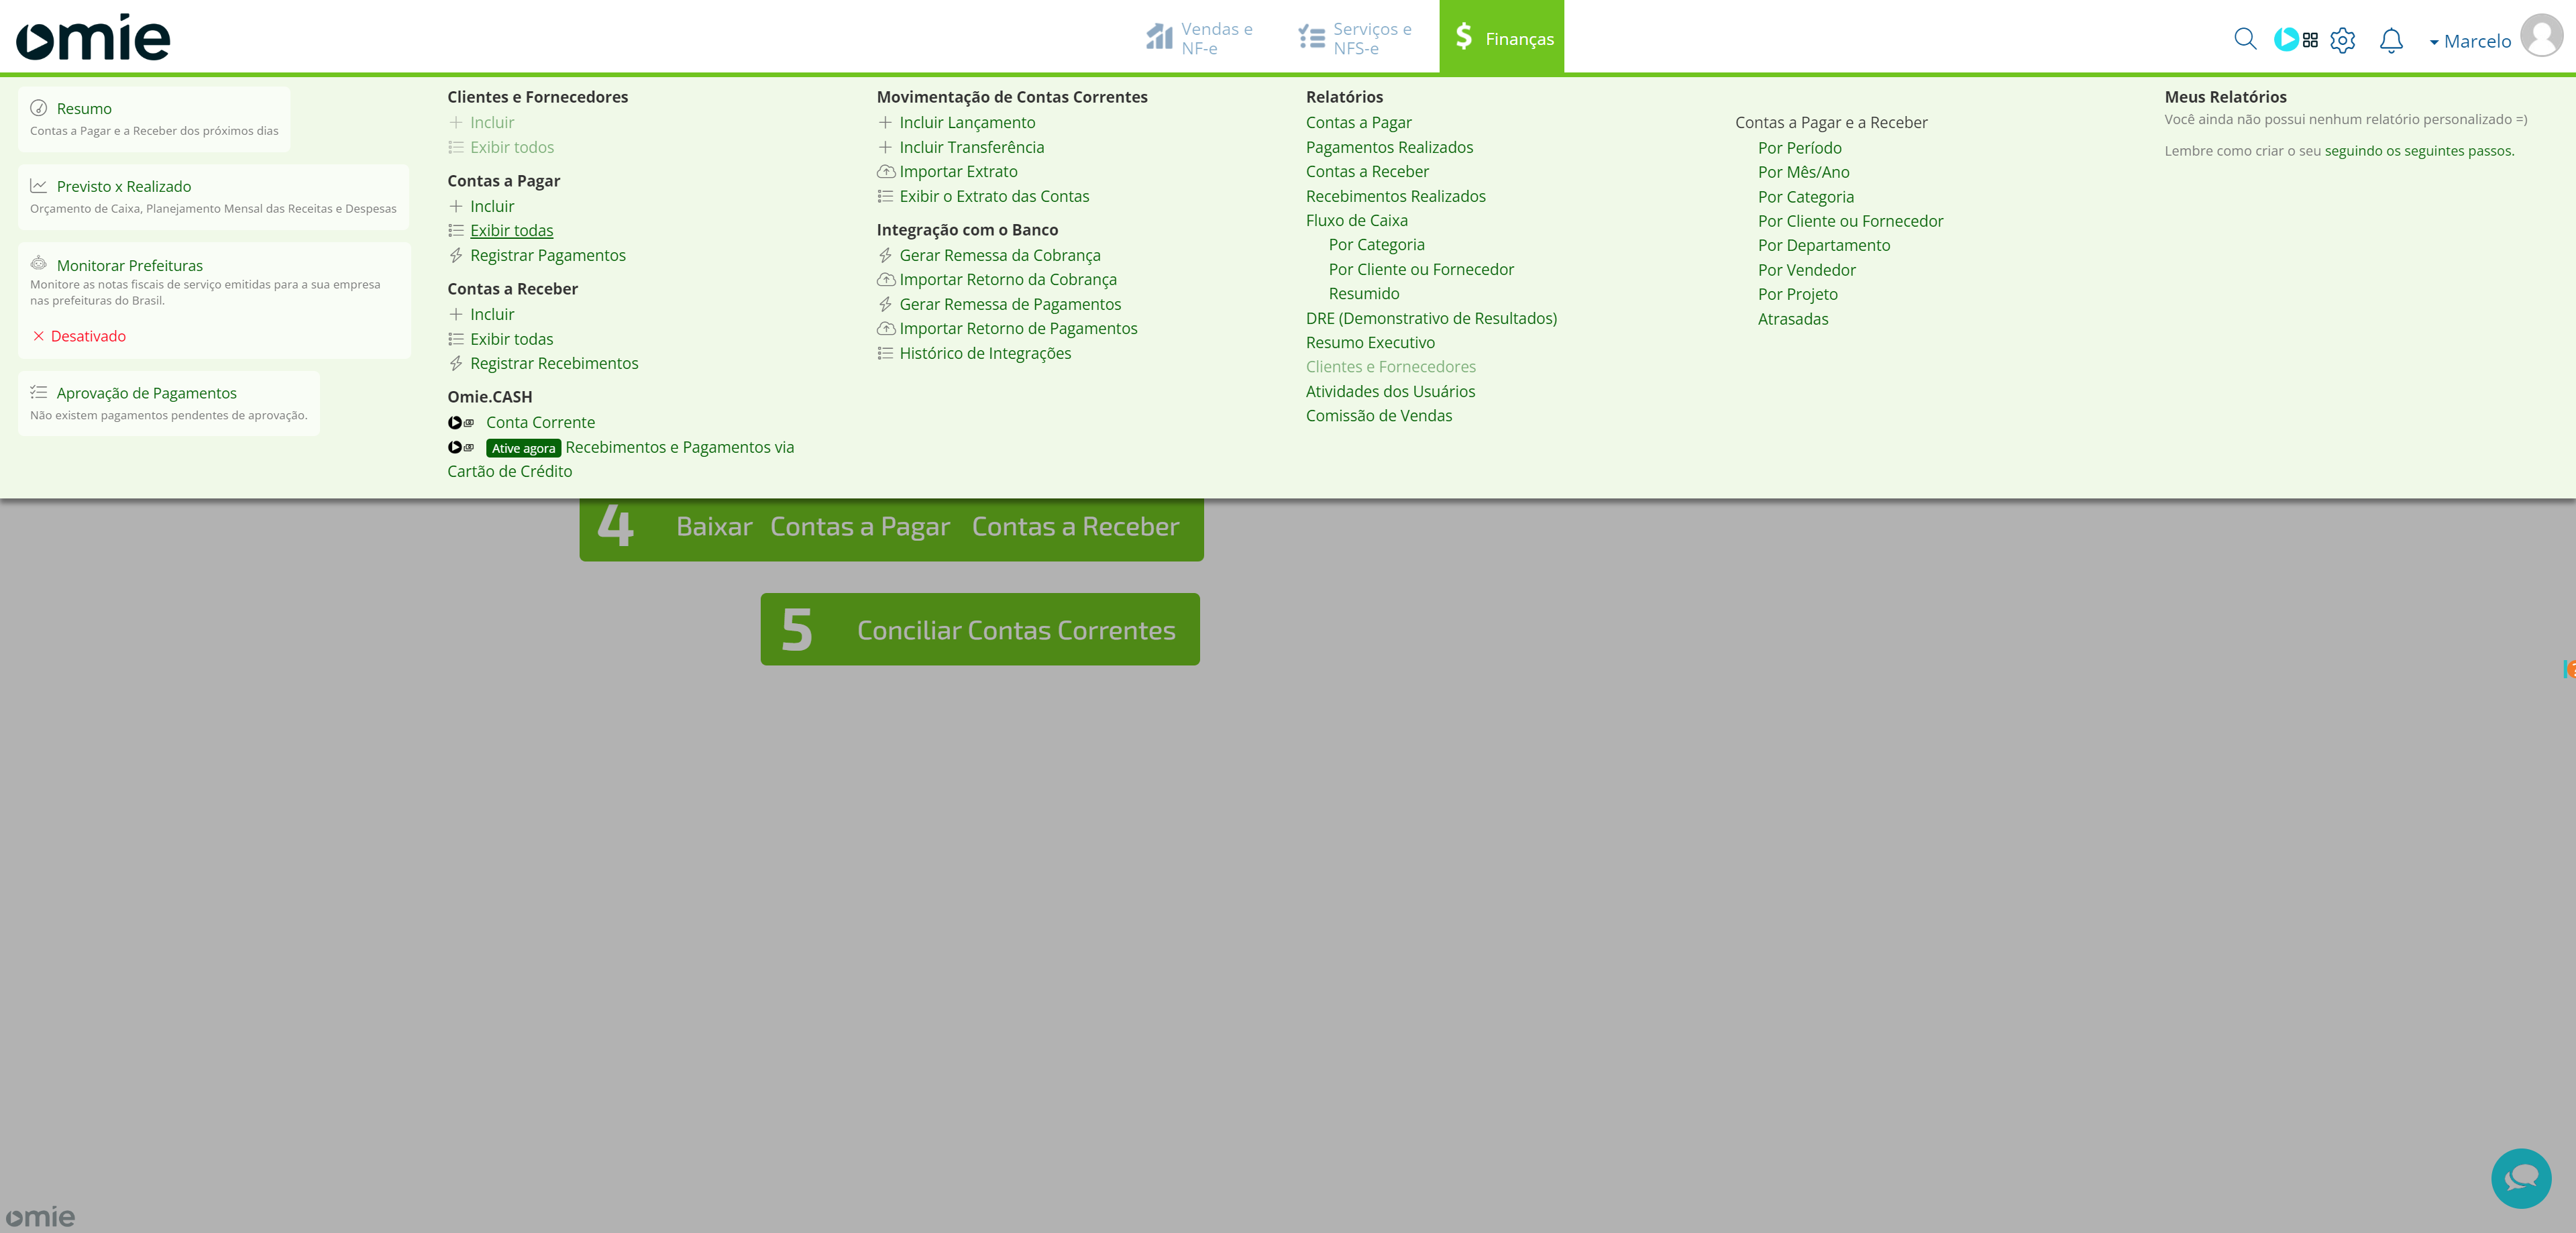Open Por Vendedor report
Image resolution: width=2576 pixels, height=1233 pixels.
point(1806,270)
